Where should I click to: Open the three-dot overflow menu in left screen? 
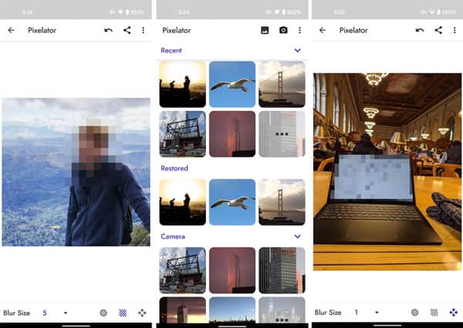144,30
